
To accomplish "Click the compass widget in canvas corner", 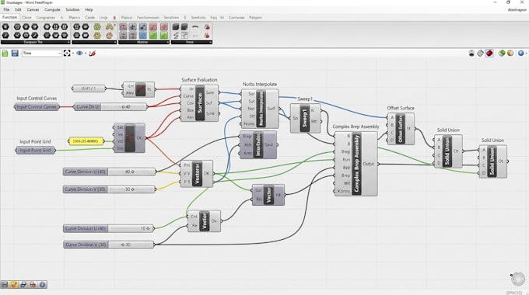I will [518, 279].
